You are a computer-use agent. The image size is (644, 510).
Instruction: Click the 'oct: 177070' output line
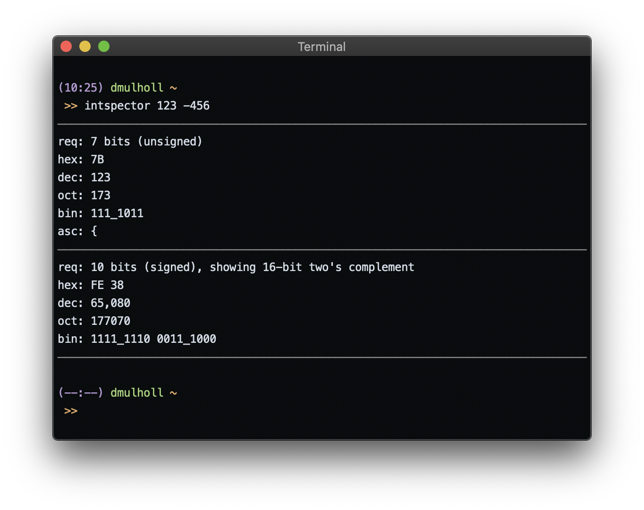tap(94, 321)
